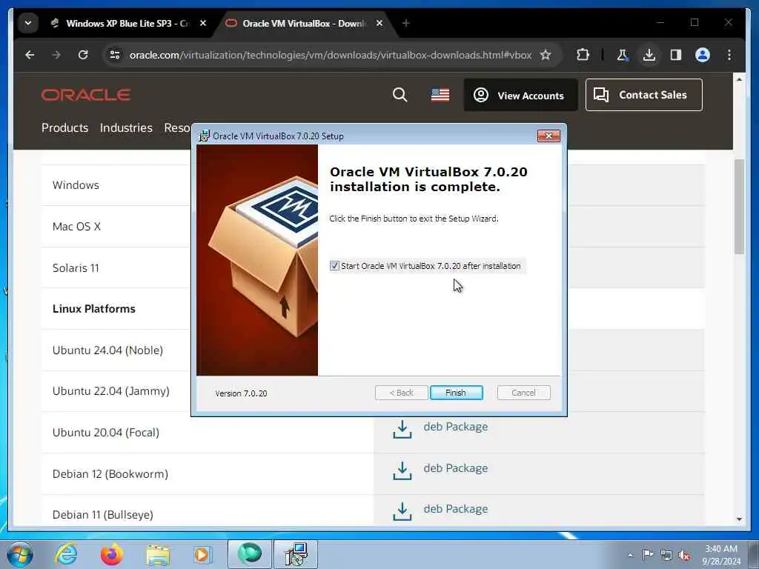Image resolution: width=759 pixels, height=569 pixels.
Task: Open tab search dropdown arrow in Chrome
Action: click(x=28, y=23)
